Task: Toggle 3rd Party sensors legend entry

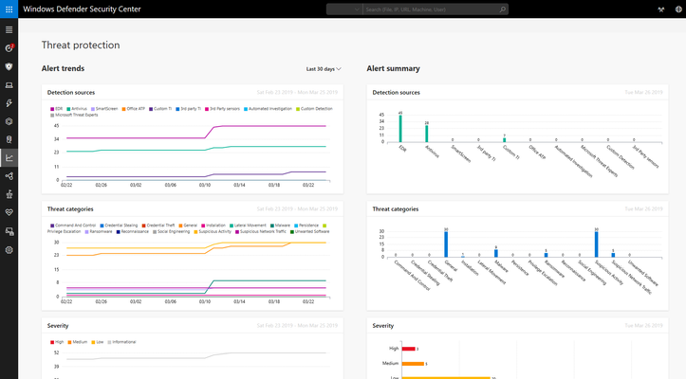Action: coord(223,109)
